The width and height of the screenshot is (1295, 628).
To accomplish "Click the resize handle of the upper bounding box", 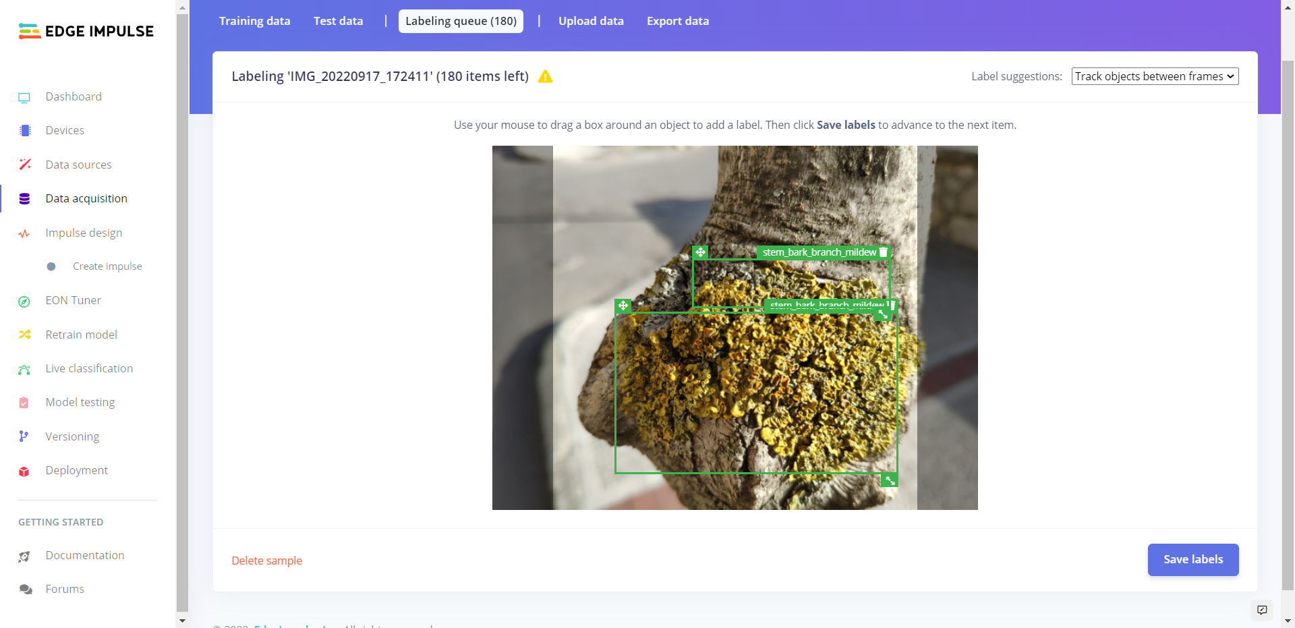I will point(883,314).
